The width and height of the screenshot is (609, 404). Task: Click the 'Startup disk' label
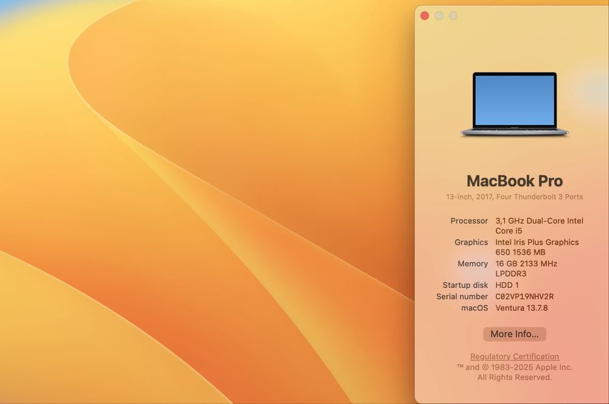[465, 285]
